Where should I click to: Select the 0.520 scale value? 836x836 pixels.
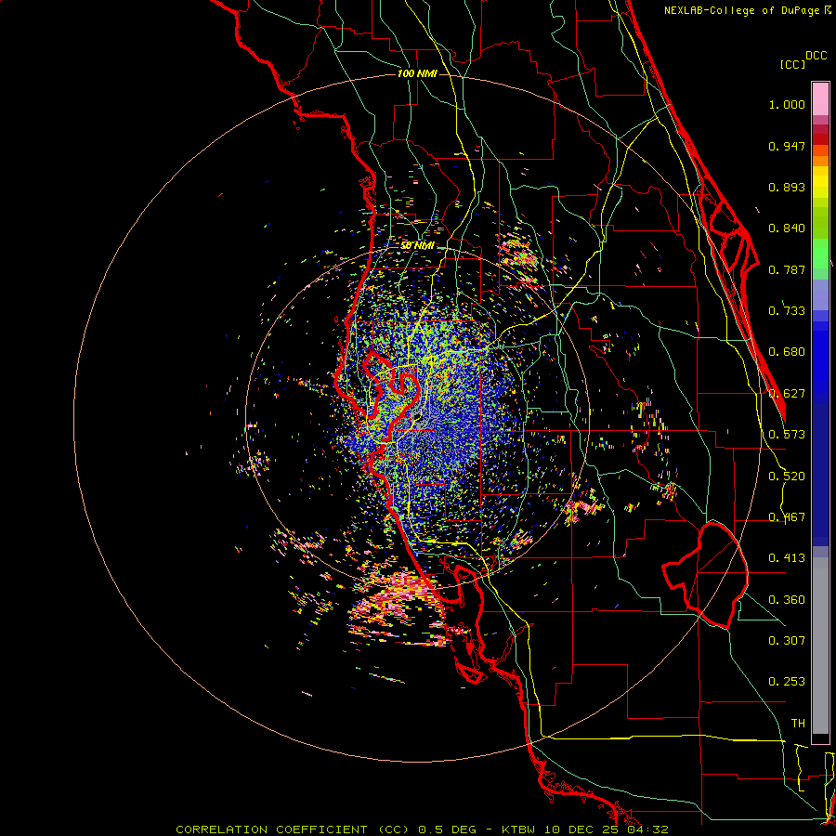tap(787, 477)
